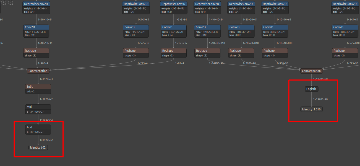Image resolution: width=360 pixels, height=166 pixels.
Task: Open the left Concatenation node
Action: [x=38, y=71]
